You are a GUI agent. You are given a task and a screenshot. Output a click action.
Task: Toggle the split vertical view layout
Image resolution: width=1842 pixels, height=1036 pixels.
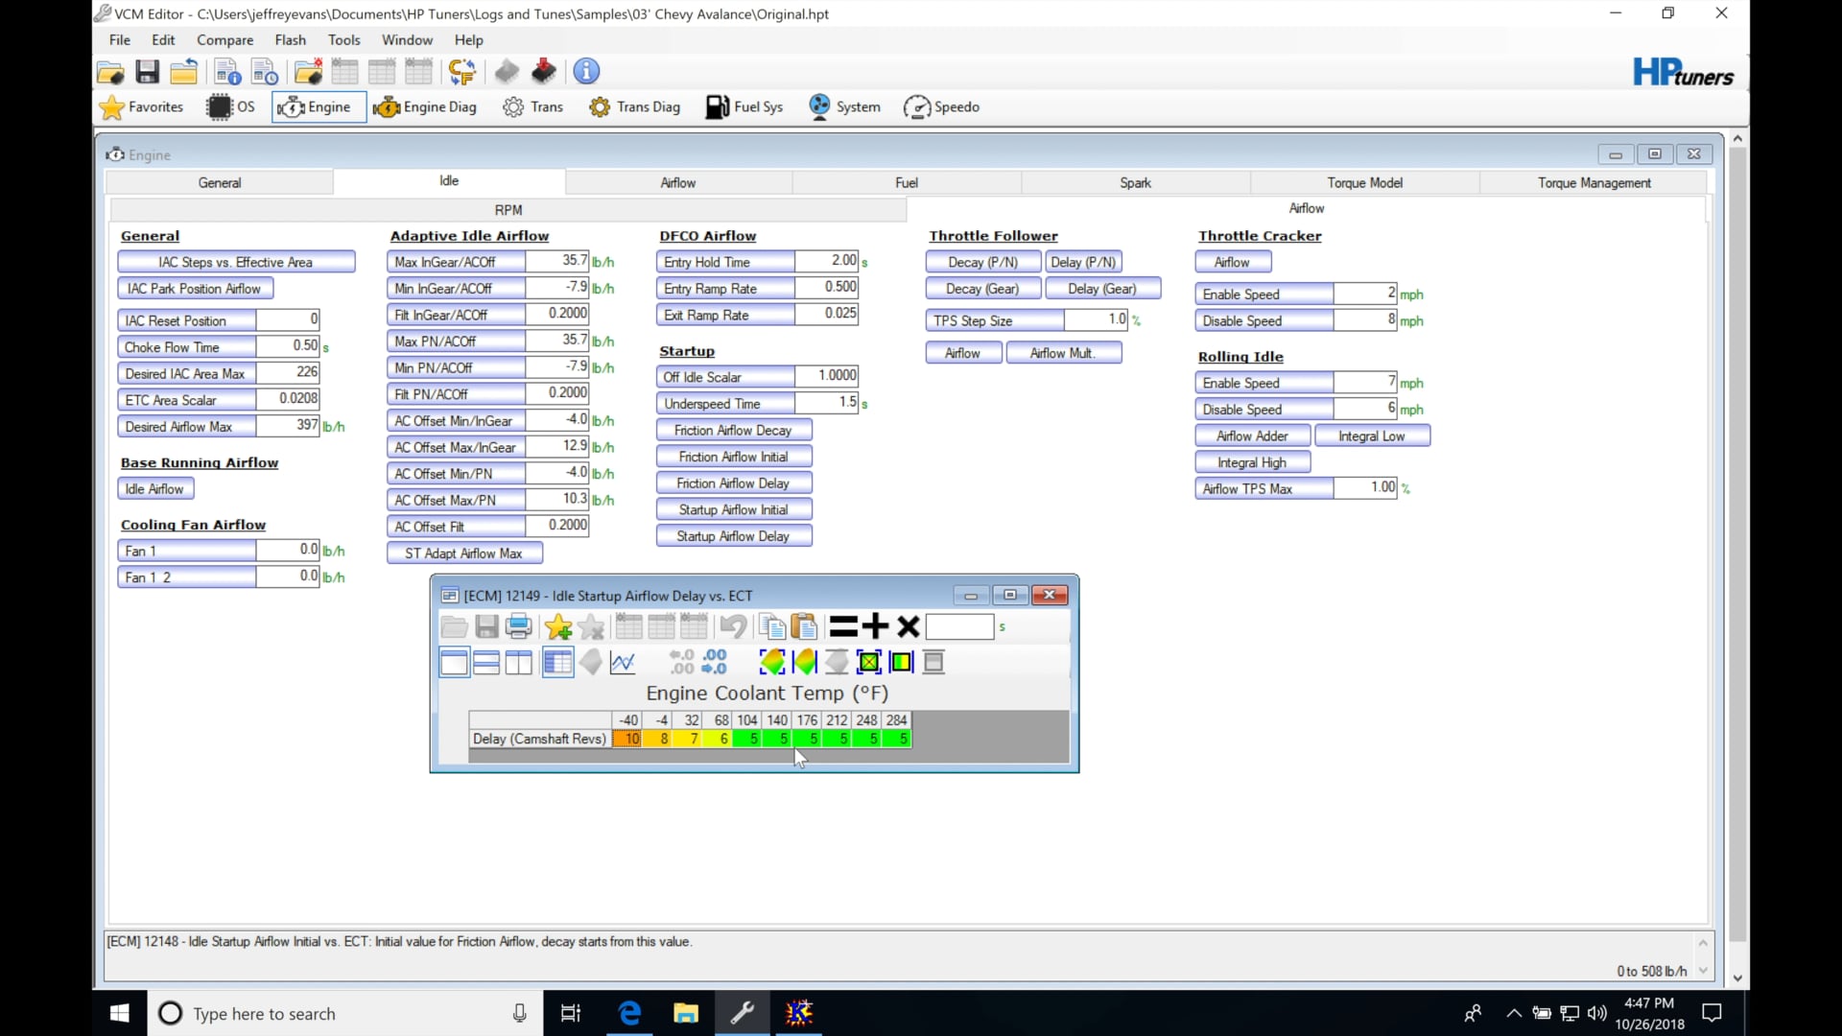tap(519, 662)
